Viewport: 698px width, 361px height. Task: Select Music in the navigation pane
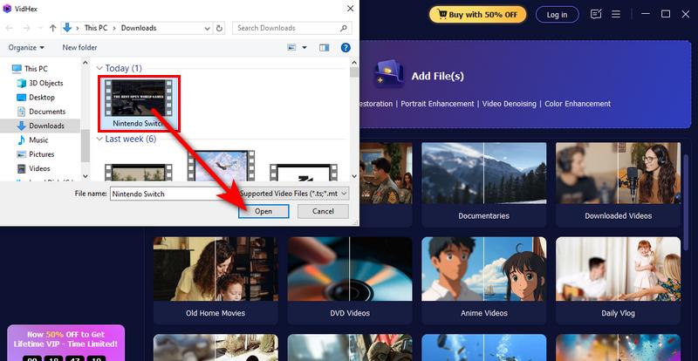pyautogui.click(x=38, y=140)
